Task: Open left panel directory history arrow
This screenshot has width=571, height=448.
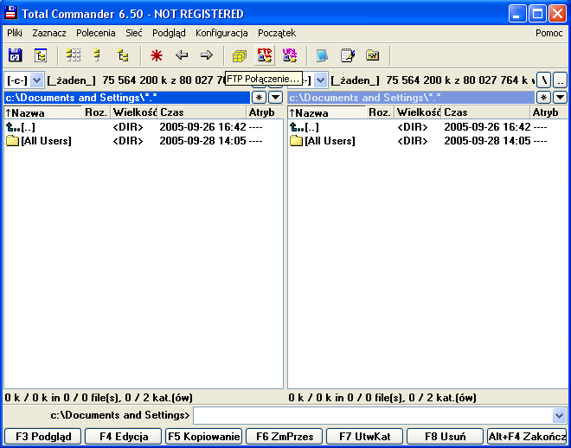Action: [276, 98]
